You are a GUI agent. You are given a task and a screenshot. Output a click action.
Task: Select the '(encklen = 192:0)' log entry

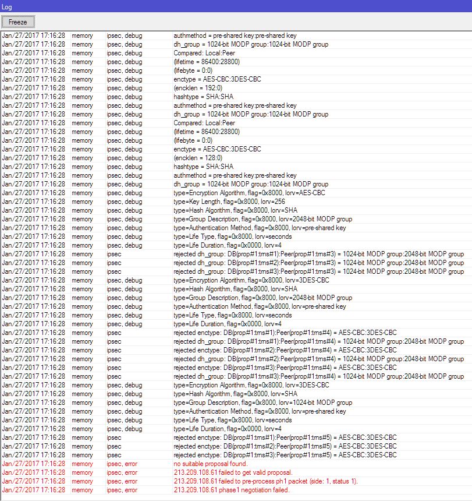point(236,88)
